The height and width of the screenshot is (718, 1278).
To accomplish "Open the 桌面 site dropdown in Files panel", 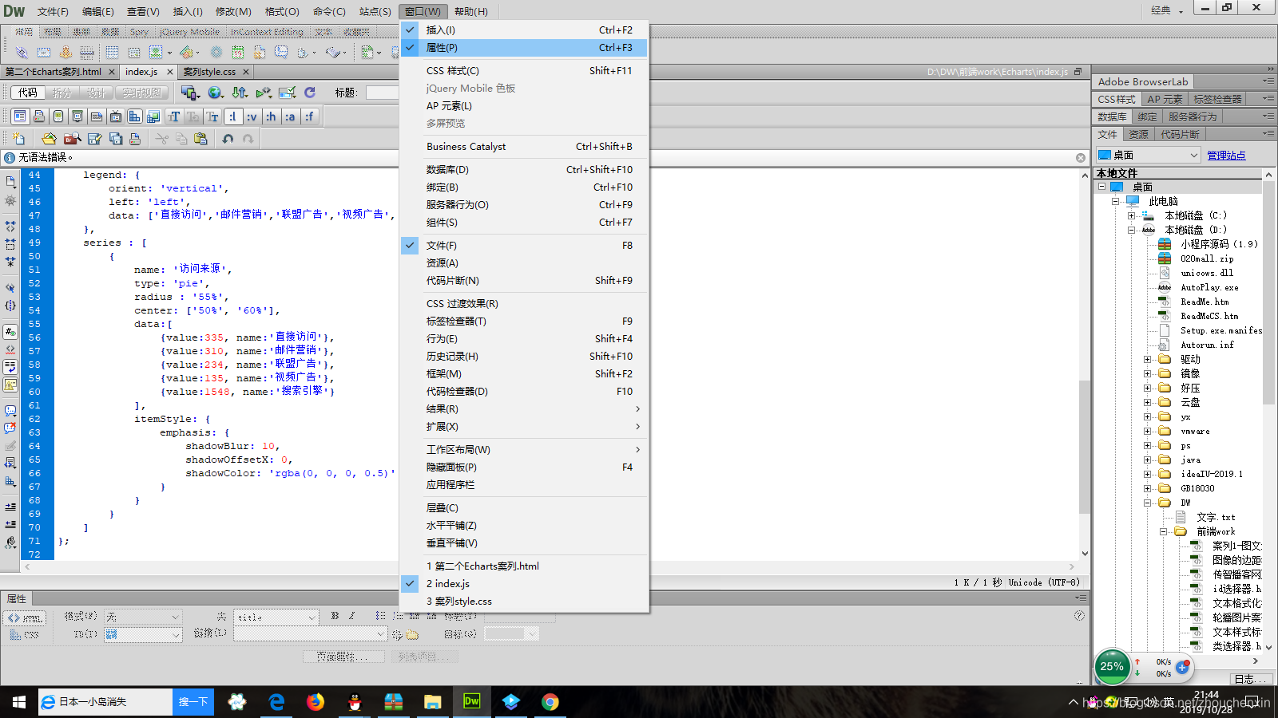I will pyautogui.click(x=1148, y=155).
